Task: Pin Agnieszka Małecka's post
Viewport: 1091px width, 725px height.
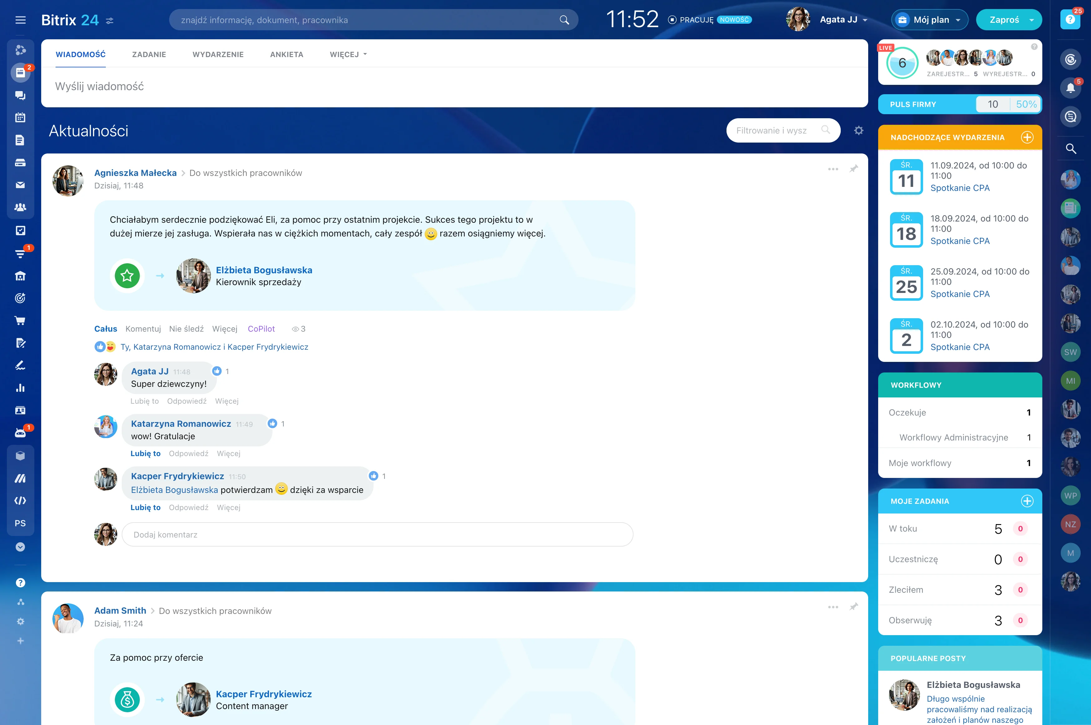Action: (x=854, y=169)
